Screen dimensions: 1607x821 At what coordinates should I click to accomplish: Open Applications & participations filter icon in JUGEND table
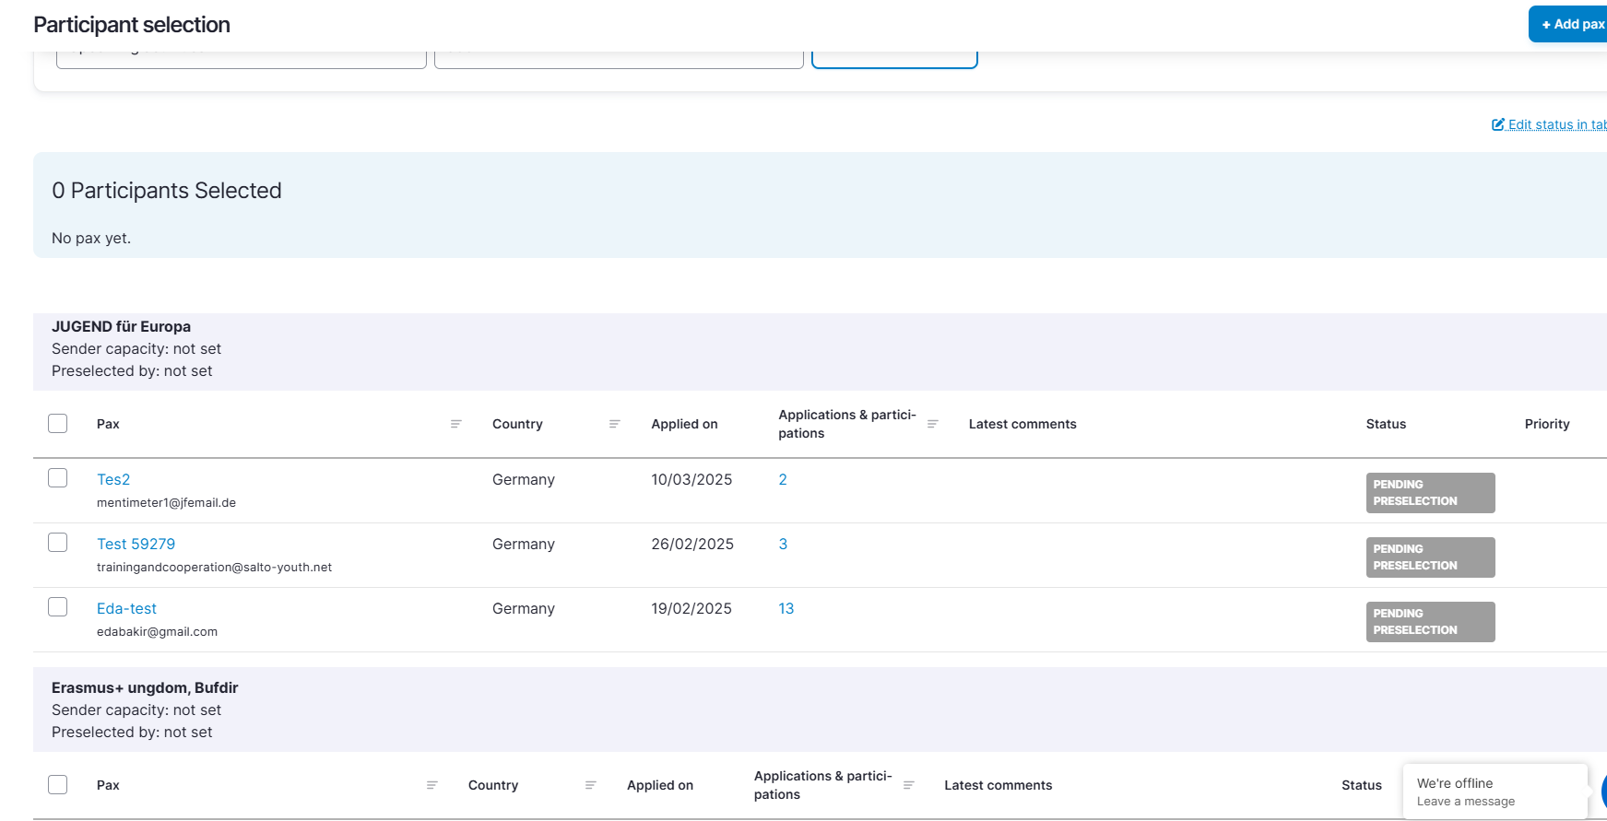point(932,424)
